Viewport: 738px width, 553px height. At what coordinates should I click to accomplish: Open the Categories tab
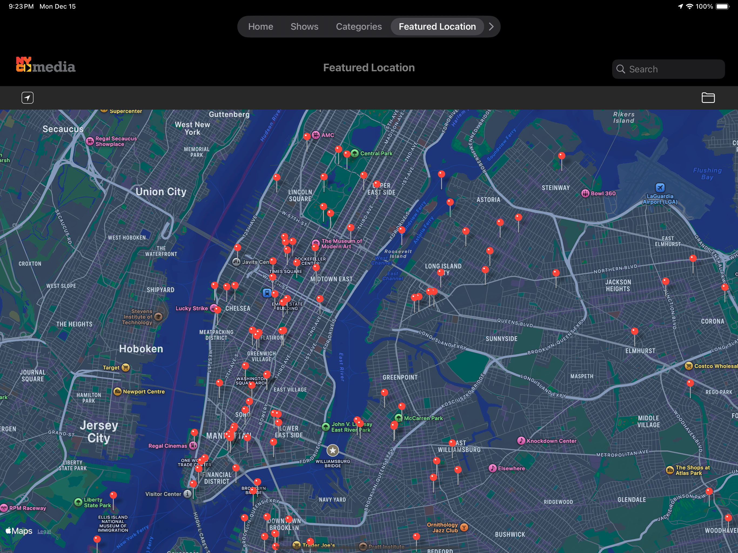(359, 27)
